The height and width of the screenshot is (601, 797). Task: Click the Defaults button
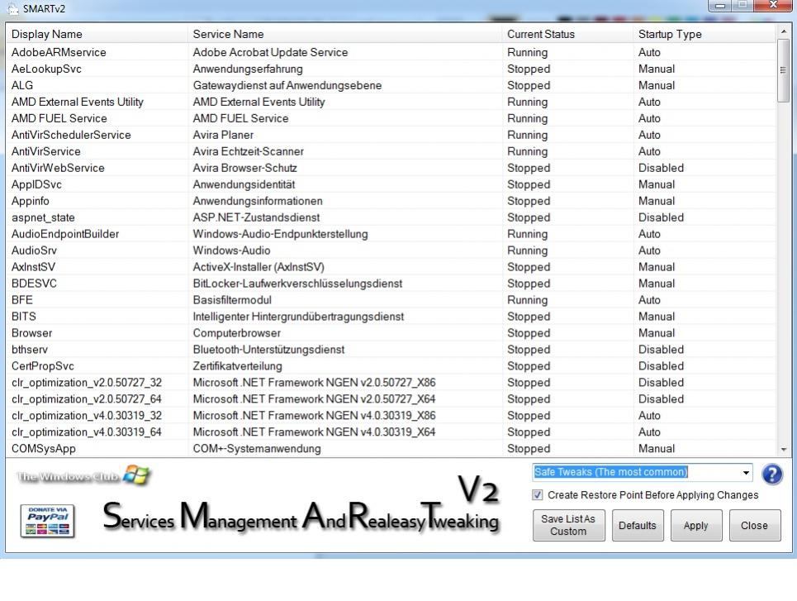pyautogui.click(x=638, y=525)
